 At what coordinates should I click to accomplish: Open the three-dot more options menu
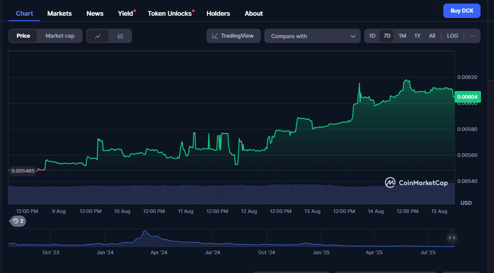tap(473, 36)
